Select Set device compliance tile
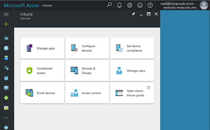 (132, 48)
